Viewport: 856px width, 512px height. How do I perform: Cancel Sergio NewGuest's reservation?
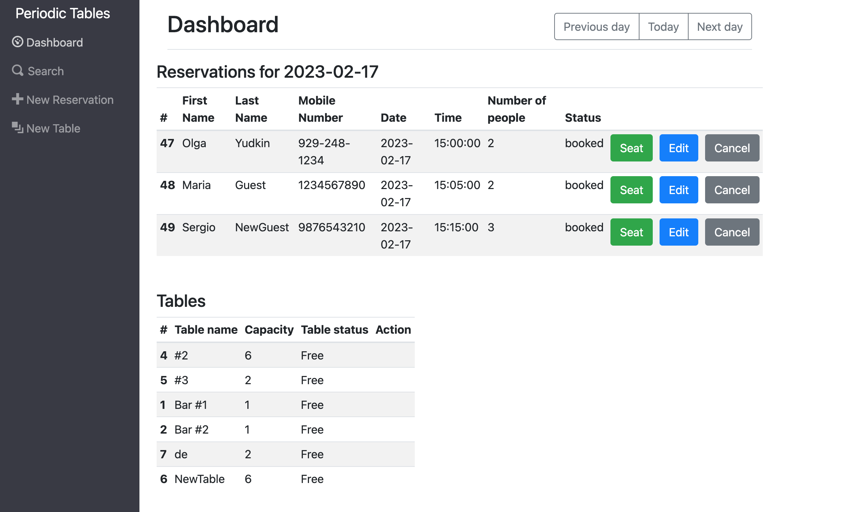[732, 232]
